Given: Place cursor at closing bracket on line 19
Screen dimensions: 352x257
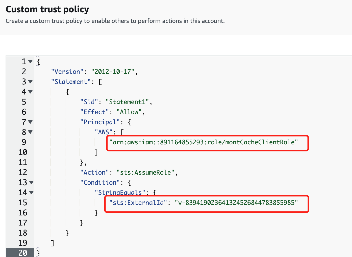Looking at the screenshot, I should (53, 243).
